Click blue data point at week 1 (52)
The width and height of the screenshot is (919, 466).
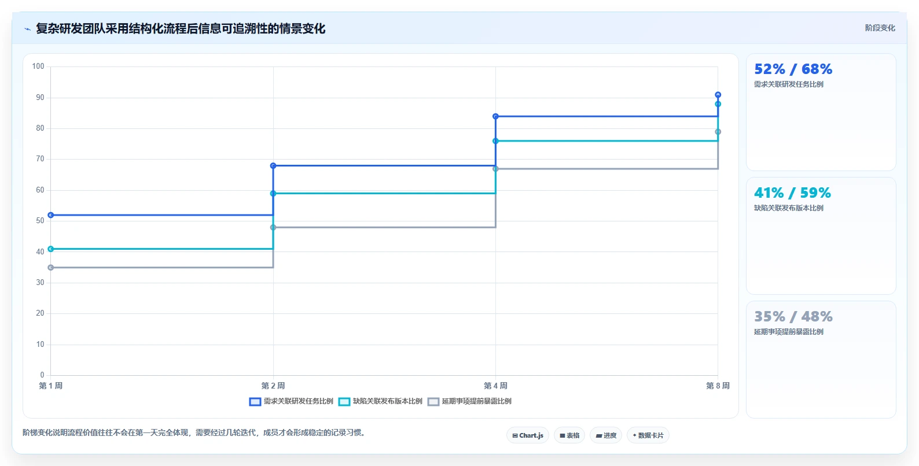51,215
